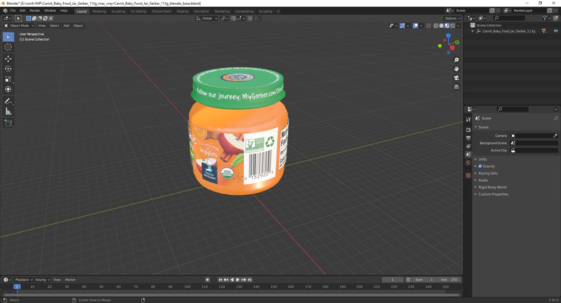Image resolution: width=561 pixels, height=303 pixels.
Task: Activate the Rotate tool
Action: click(8, 69)
